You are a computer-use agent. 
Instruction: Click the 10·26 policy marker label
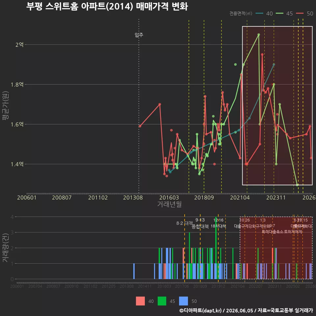coord(245,220)
